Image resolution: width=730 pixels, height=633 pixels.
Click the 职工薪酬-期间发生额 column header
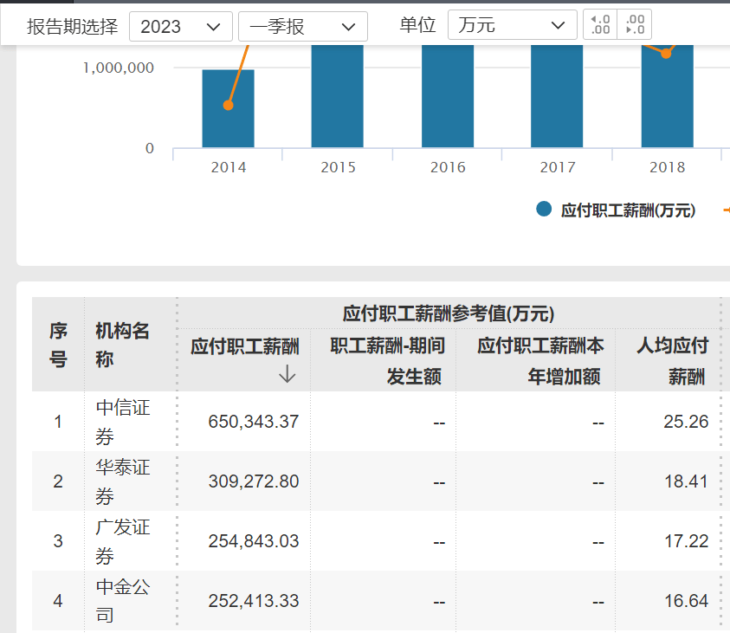(387, 361)
